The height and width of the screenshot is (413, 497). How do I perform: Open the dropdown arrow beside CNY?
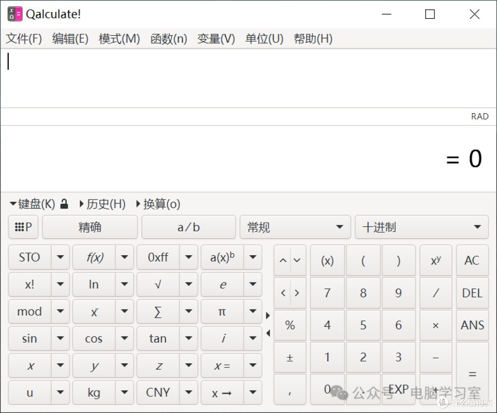[x=189, y=393]
